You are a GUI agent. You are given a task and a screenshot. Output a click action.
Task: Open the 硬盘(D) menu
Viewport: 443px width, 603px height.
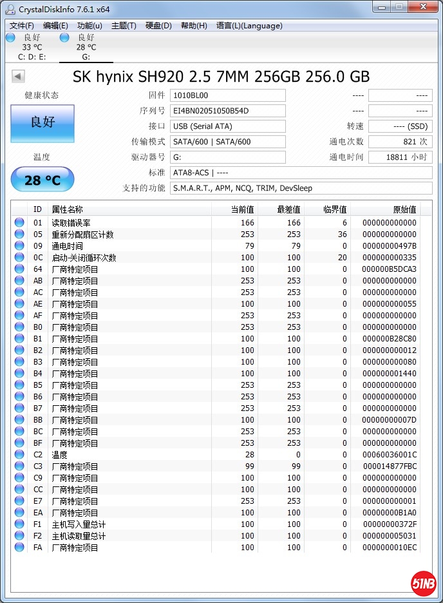(x=158, y=26)
